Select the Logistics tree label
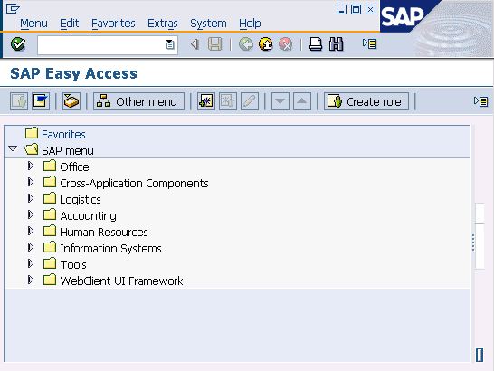The width and height of the screenshot is (494, 371). click(x=81, y=200)
